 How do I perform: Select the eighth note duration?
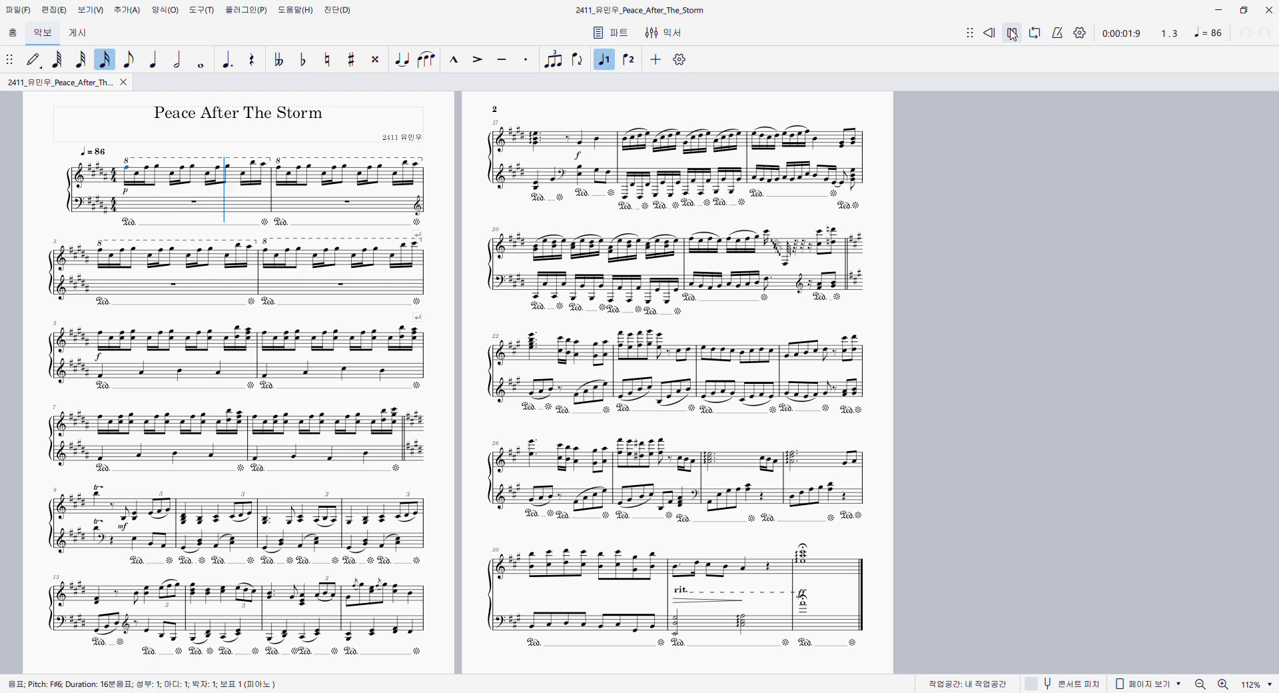(x=129, y=60)
